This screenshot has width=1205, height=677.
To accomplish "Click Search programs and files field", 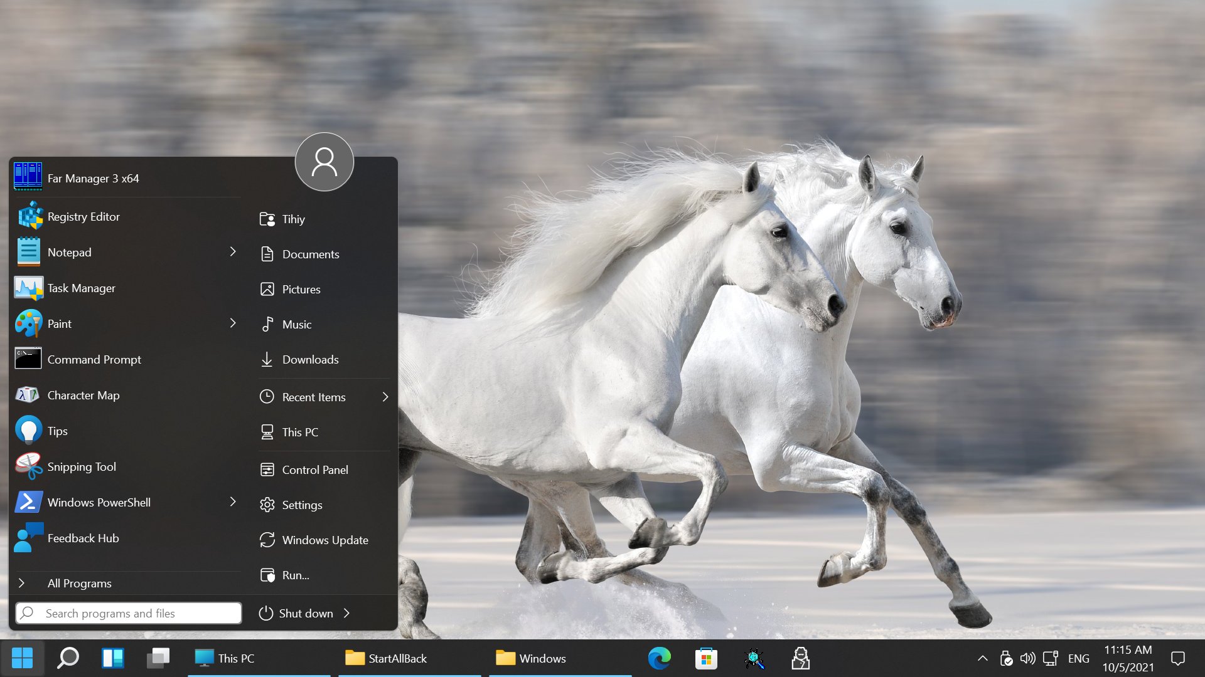I will [127, 612].
